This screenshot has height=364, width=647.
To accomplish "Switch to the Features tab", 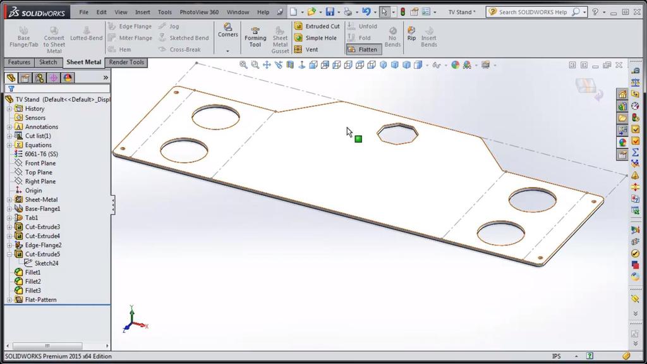I will coord(19,63).
